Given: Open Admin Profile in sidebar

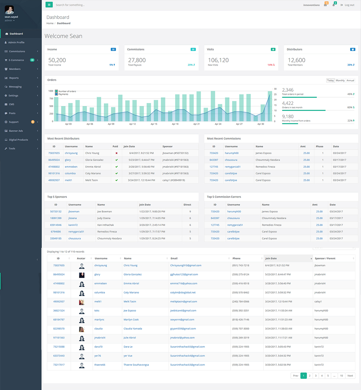Looking at the screenshot, I should pos(21,42).
